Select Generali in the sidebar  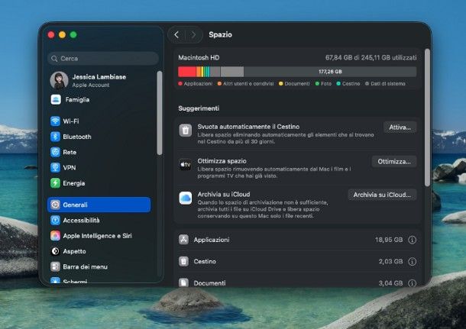[99, 205]
